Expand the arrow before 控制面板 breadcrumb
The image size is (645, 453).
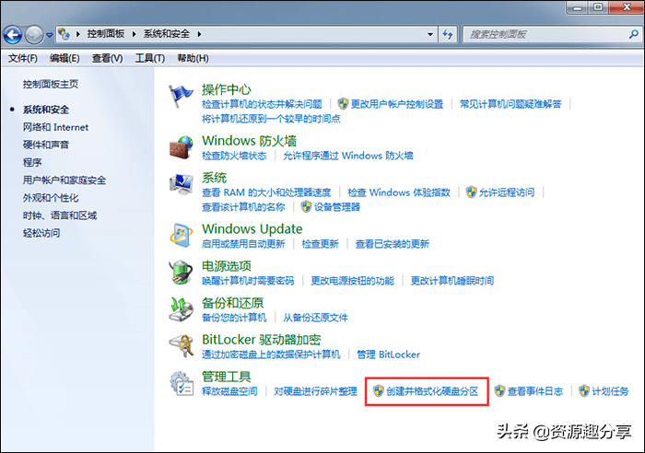click(77, 34)
